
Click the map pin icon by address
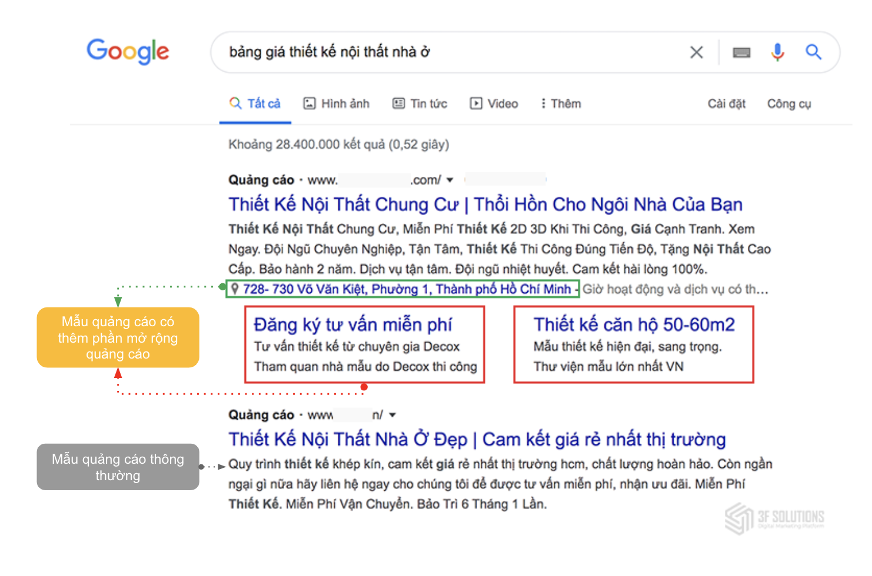click(235, 289)
